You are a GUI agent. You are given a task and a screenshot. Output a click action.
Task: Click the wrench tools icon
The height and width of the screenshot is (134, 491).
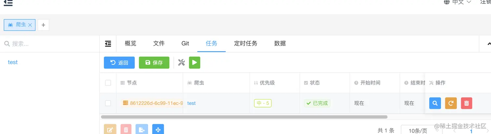[x=182, y=63]
